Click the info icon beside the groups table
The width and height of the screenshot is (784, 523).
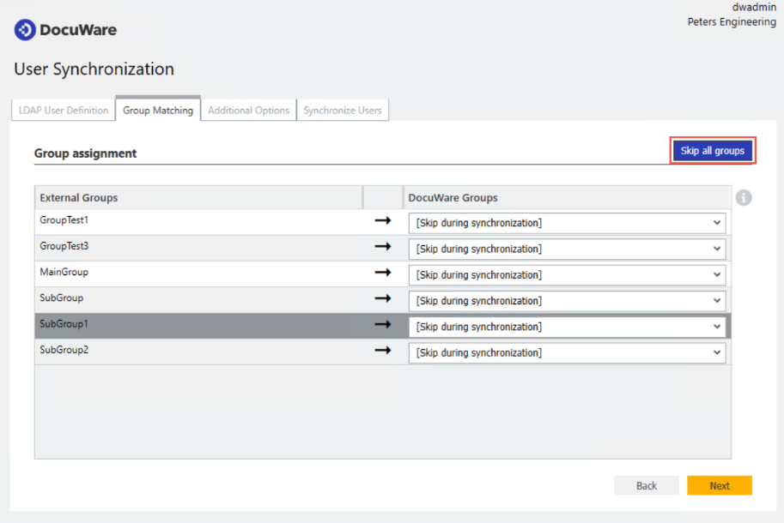click(x=744, y=198)
